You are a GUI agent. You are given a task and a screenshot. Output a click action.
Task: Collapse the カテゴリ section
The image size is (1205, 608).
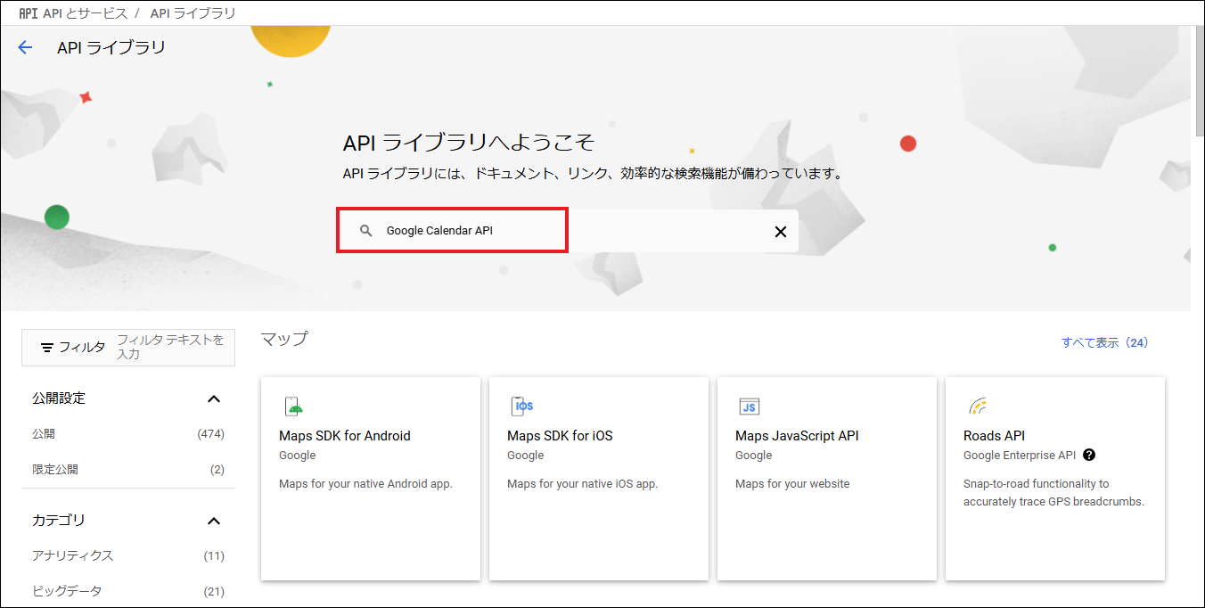[213, 521]
